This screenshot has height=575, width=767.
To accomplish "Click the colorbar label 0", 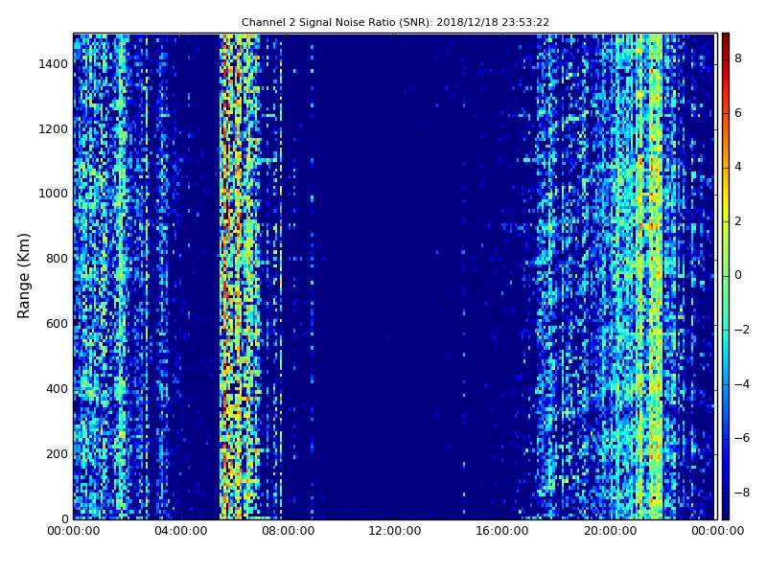I will click(x=738, y=275).
